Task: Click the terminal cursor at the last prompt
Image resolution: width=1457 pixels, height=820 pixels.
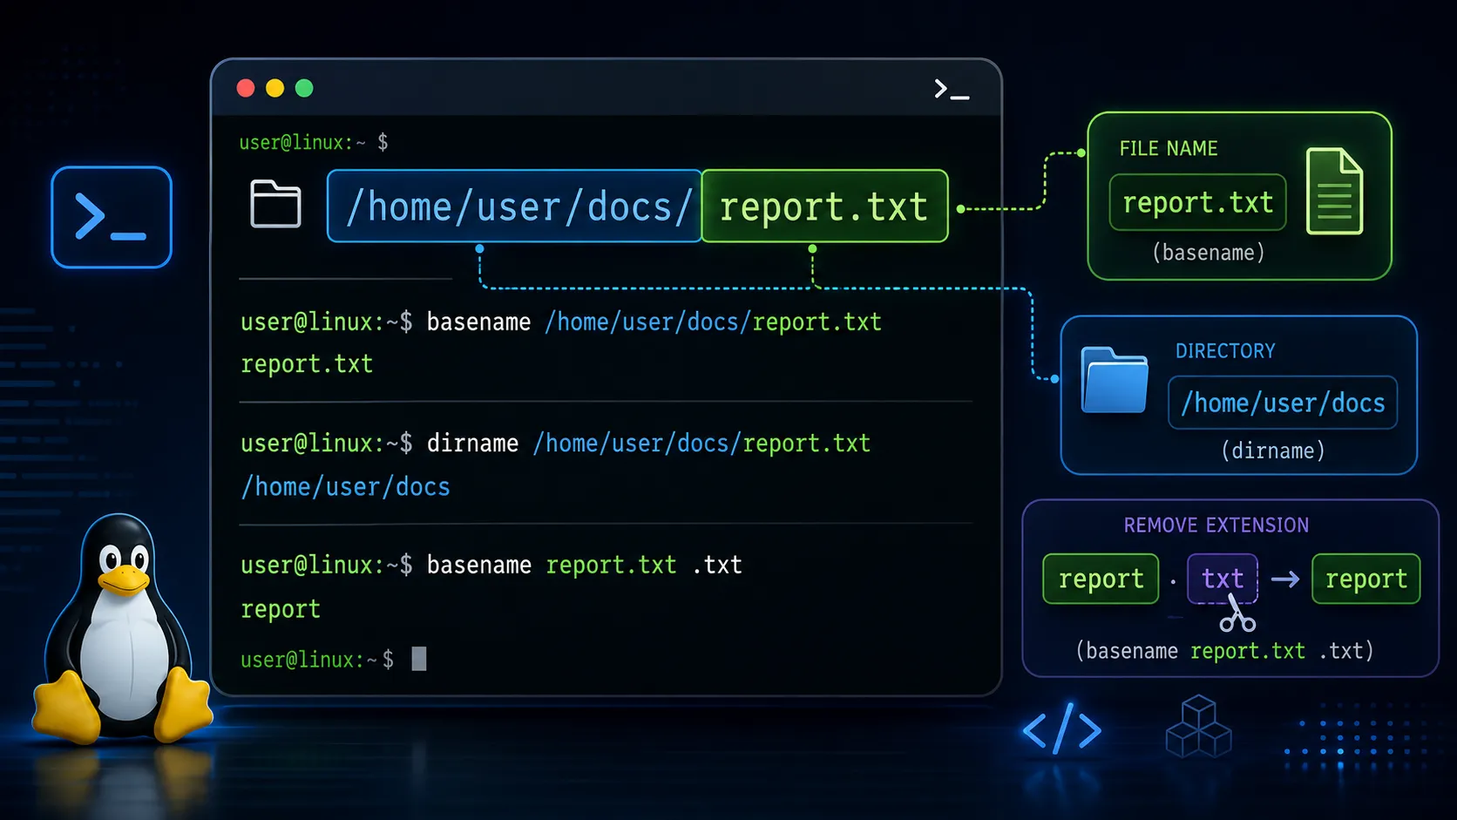Action: click(419, 659)
